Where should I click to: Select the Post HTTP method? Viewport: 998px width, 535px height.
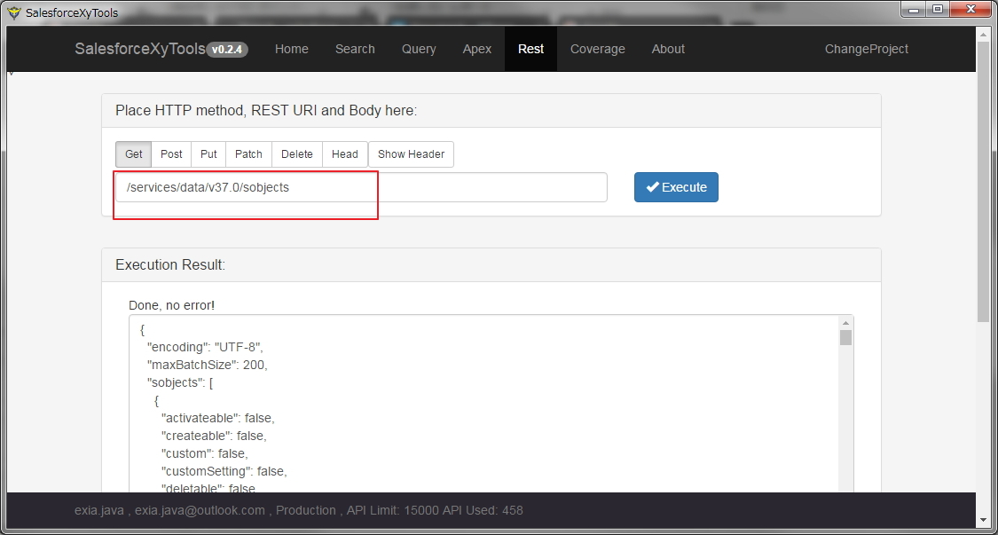(x=171, y=154)
